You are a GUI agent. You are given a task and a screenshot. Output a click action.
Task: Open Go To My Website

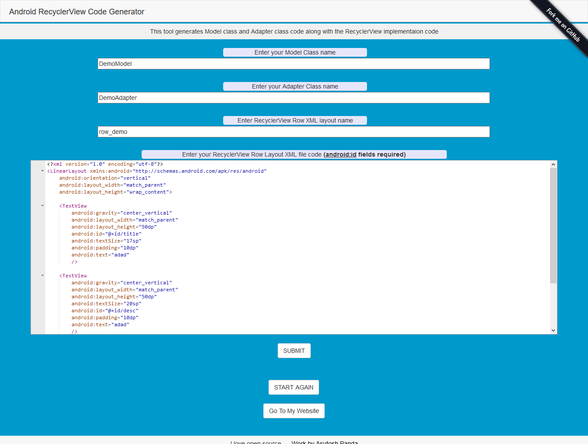click(x=294, y=410)
